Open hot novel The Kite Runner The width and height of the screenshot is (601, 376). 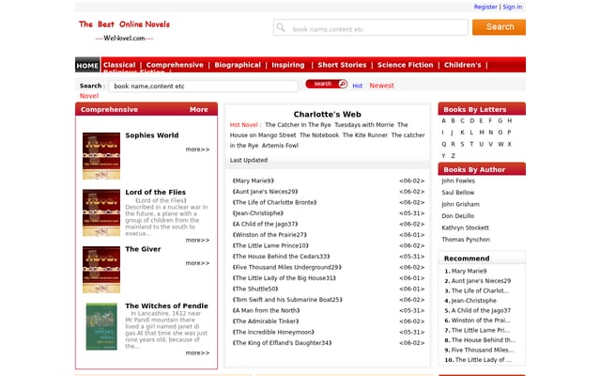click(x=365, y=135)
